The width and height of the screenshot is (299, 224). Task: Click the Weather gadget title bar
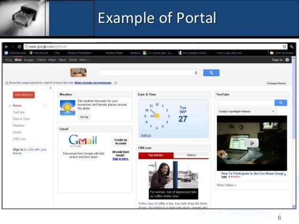(95, 94)
